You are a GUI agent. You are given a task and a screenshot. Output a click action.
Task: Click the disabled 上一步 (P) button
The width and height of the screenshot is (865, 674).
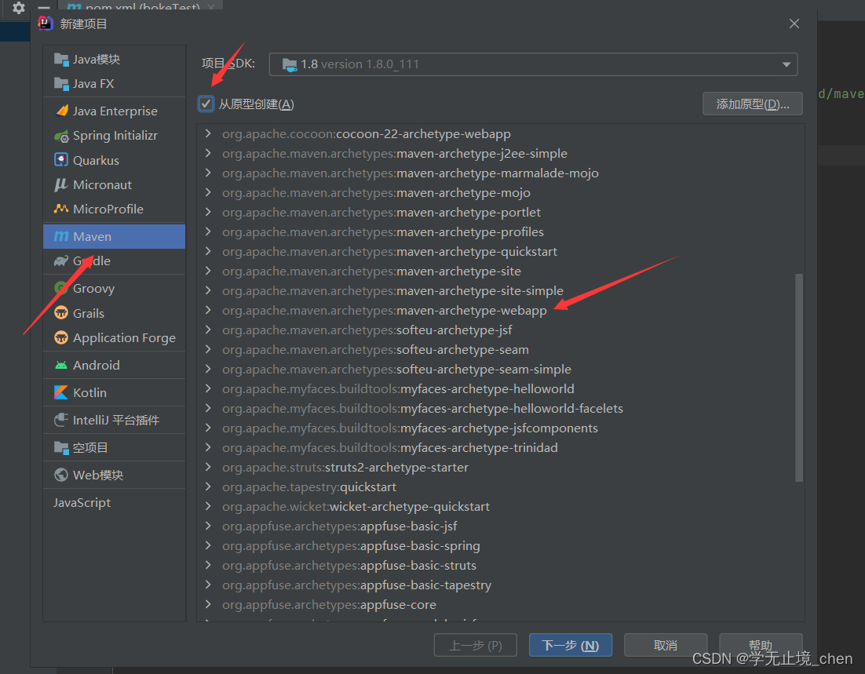[476, 645]
